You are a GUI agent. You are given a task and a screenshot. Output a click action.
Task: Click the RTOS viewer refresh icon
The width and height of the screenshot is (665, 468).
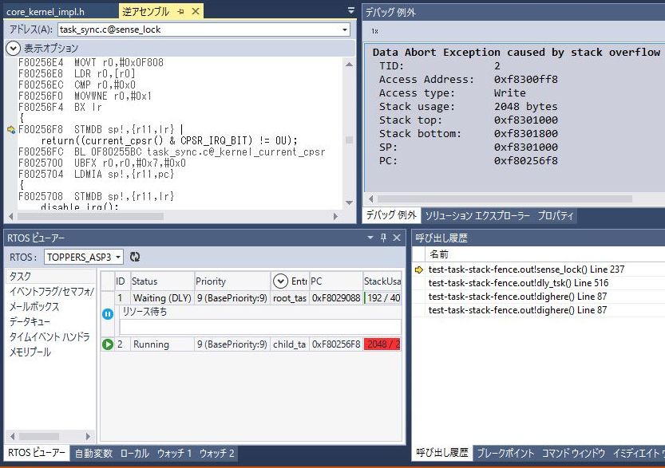(x=135, y=257)
